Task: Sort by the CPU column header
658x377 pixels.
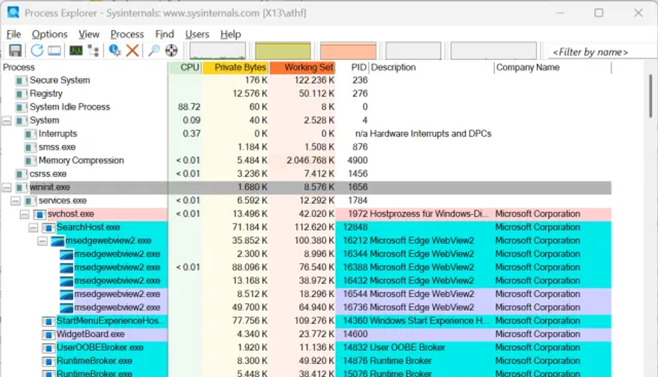Action: pyautogui.click(x=185, y=67)
